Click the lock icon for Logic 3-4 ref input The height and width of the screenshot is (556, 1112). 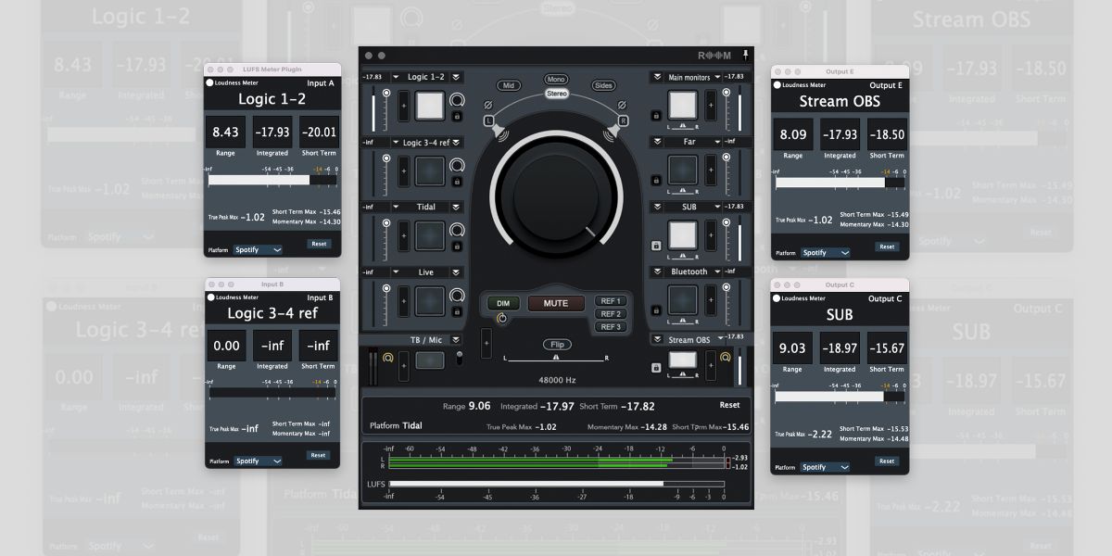tap(456, 182)
